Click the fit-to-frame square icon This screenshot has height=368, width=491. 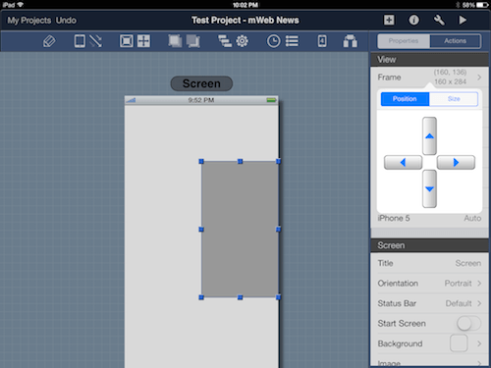[x=127, y=41]
